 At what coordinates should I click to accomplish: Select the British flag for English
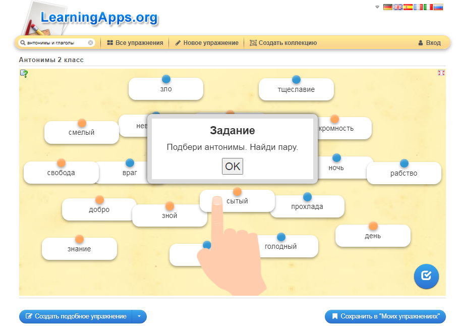(398, 7)
